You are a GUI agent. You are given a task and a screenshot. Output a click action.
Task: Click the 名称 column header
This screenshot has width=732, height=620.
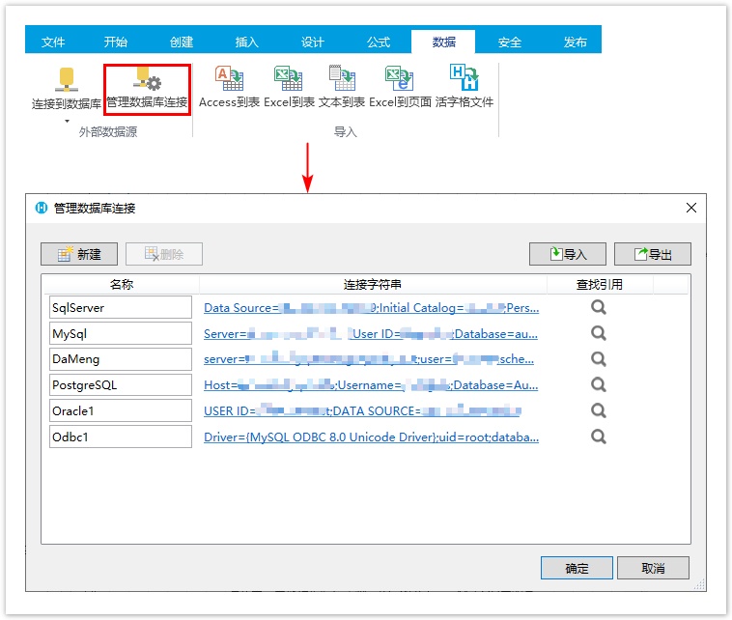coord(121,284)
